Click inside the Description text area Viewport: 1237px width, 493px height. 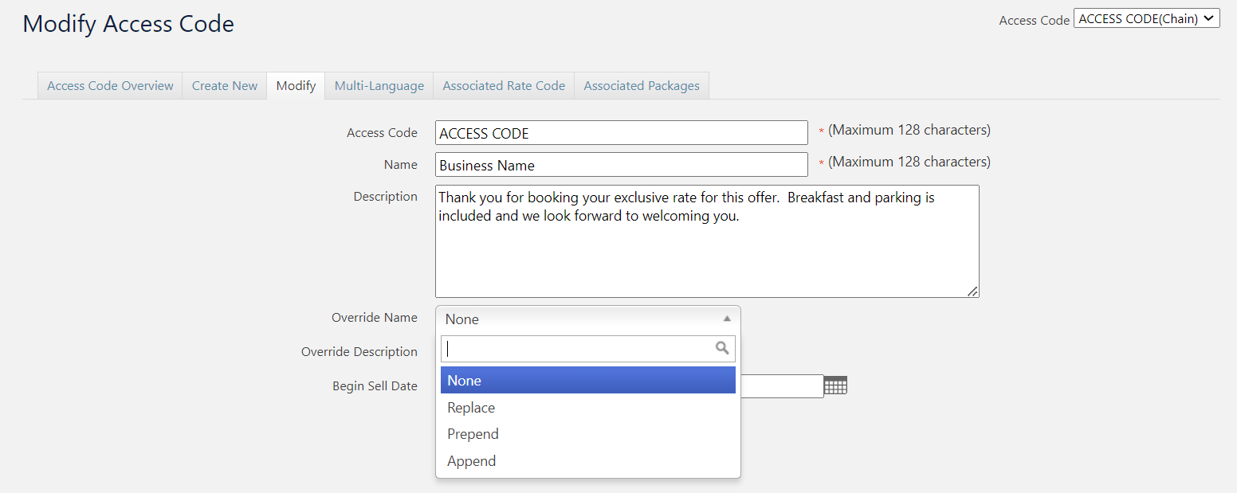coord(707,241)
